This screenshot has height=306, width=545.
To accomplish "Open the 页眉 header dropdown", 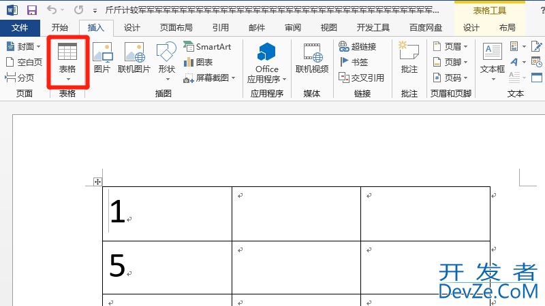I will pyautogui.click(x=450, y=46).
